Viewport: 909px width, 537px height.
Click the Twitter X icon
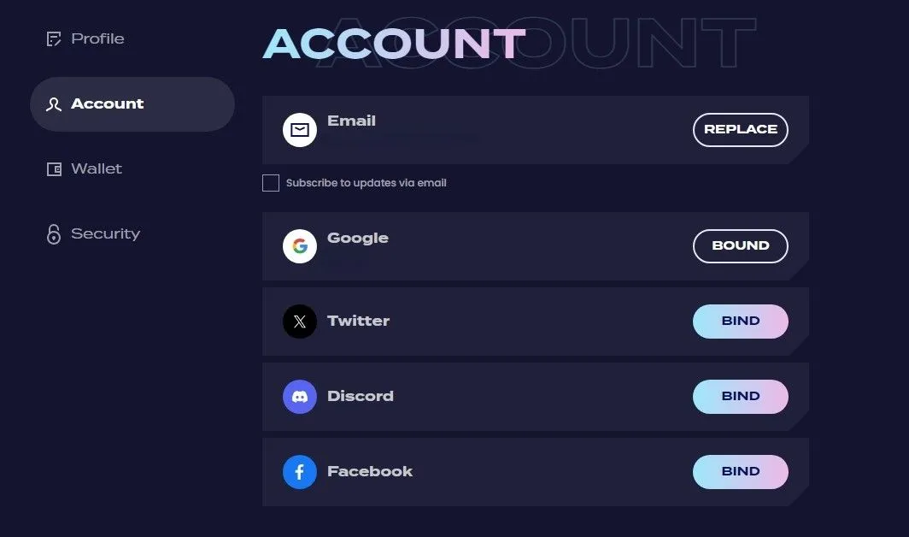coord(299,321)
